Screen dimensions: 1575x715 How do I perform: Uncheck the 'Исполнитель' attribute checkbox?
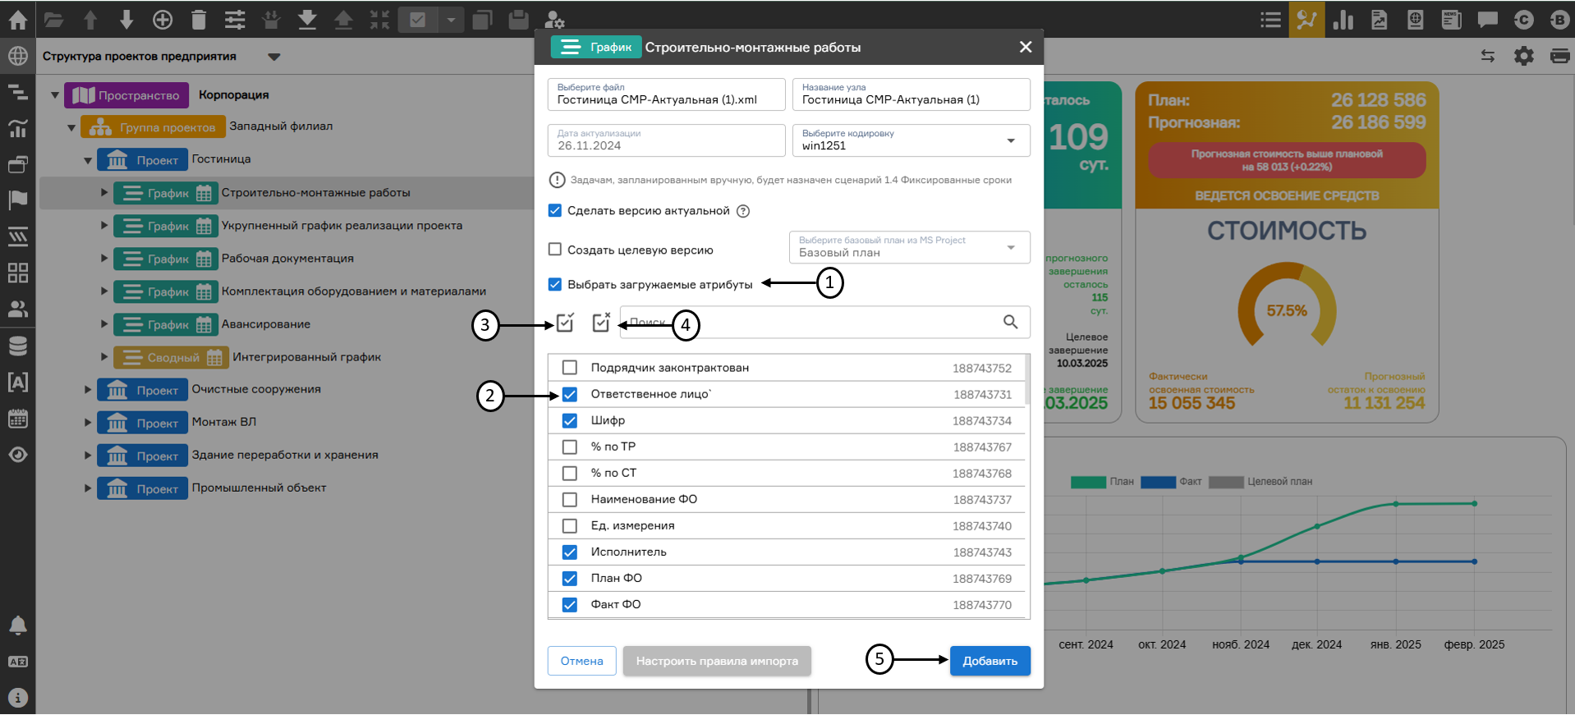[569, 552]
